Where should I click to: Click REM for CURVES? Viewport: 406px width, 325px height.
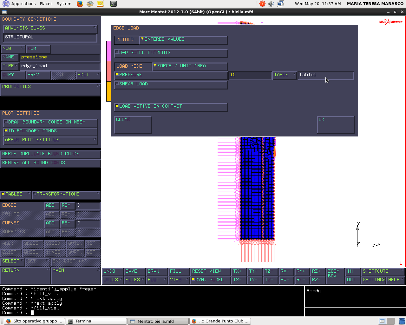click(x=67, y=223)
